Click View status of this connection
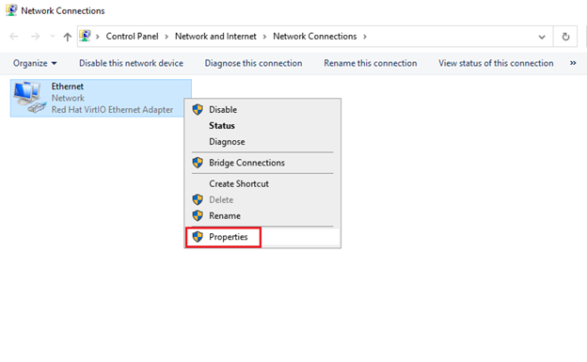The width and height of the screenshot is (587, 362). coord(496,63)
